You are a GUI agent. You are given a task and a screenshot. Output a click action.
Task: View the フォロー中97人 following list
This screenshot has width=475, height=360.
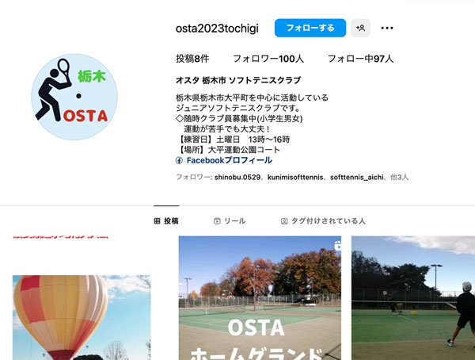point(360,59)
